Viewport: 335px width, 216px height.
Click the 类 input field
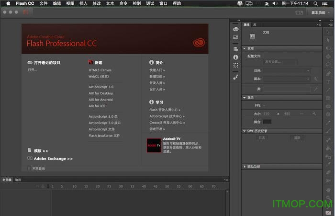287,89
